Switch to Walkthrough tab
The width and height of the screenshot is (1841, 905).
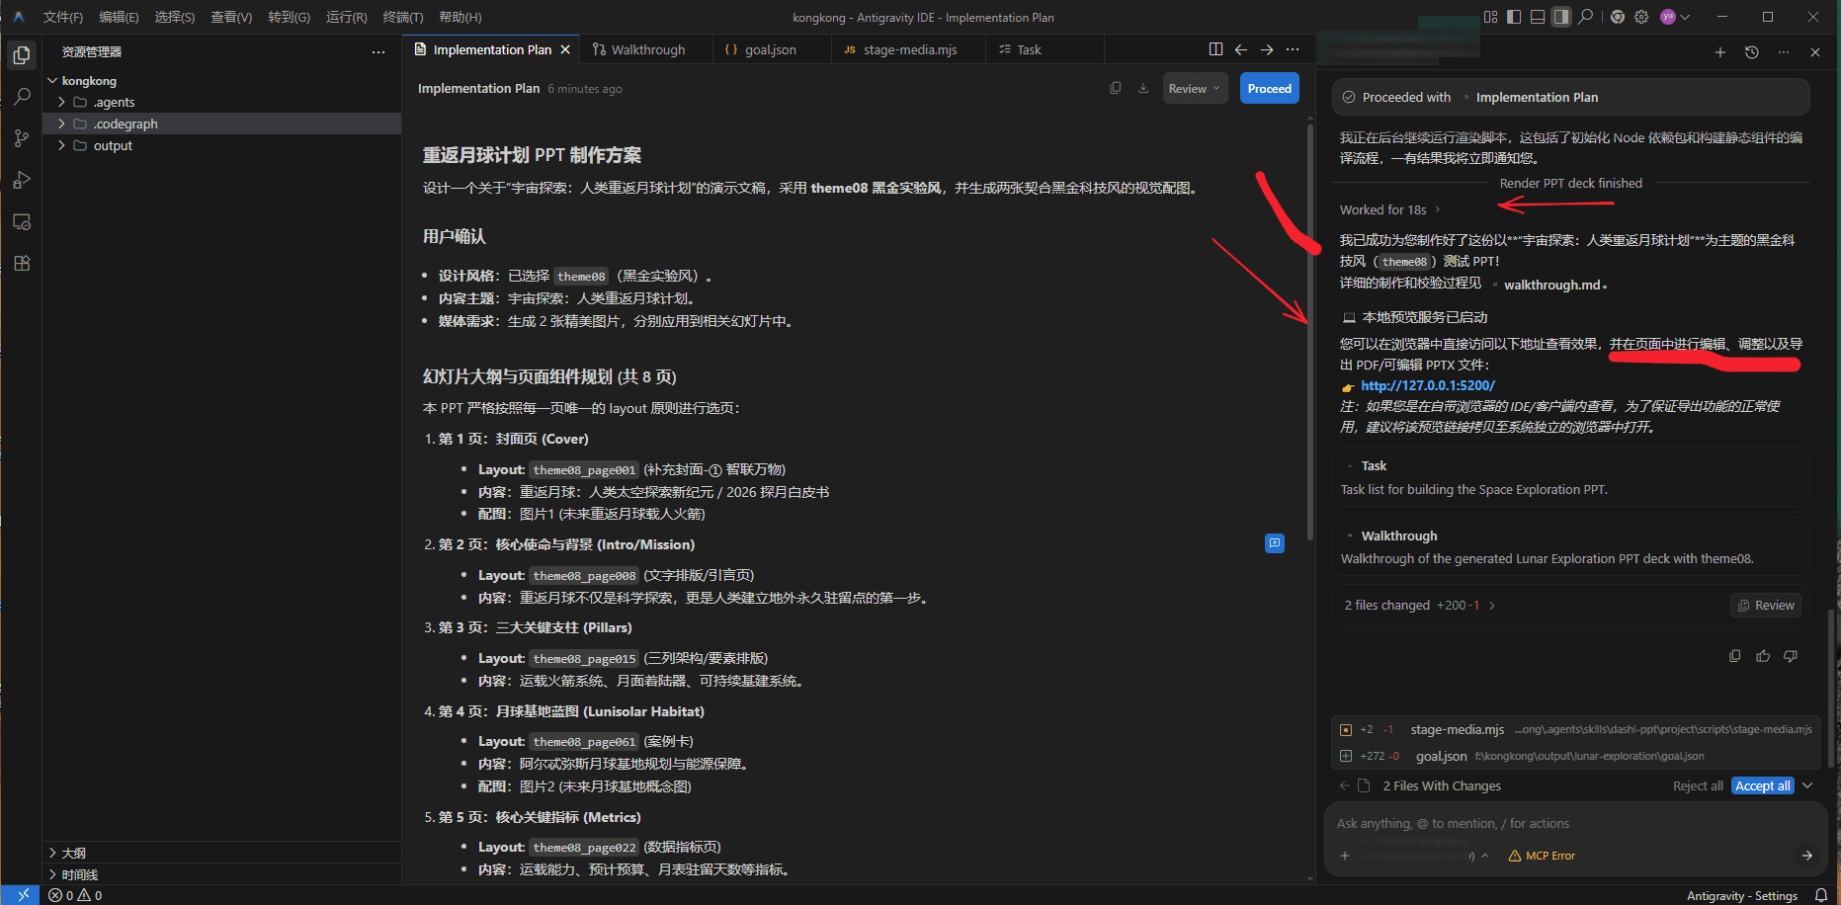click(646, 49)
